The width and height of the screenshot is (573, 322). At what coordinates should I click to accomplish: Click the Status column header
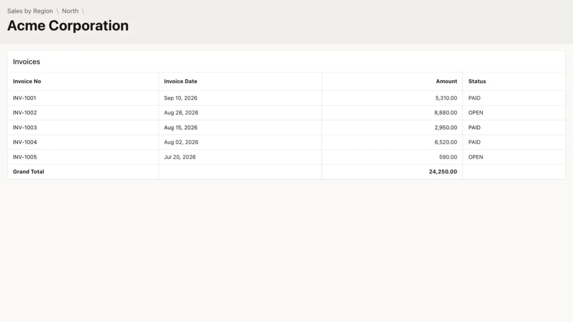(477, 82)
